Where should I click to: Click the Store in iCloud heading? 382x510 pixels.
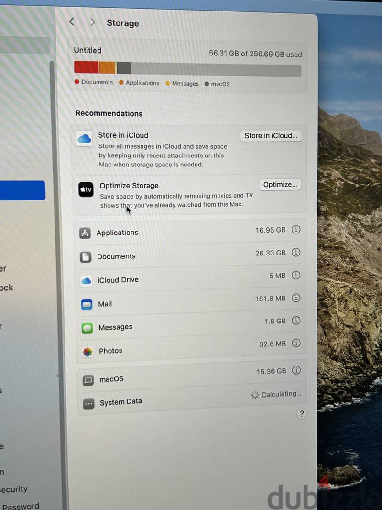click(123, 135)
